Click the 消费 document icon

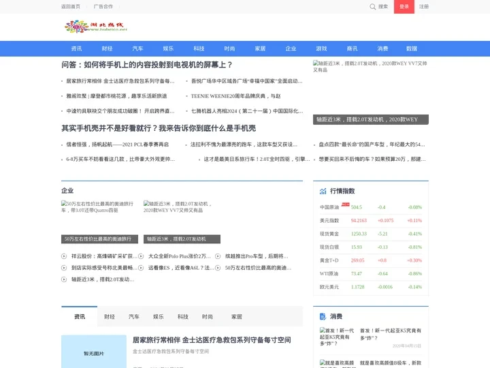323,316
